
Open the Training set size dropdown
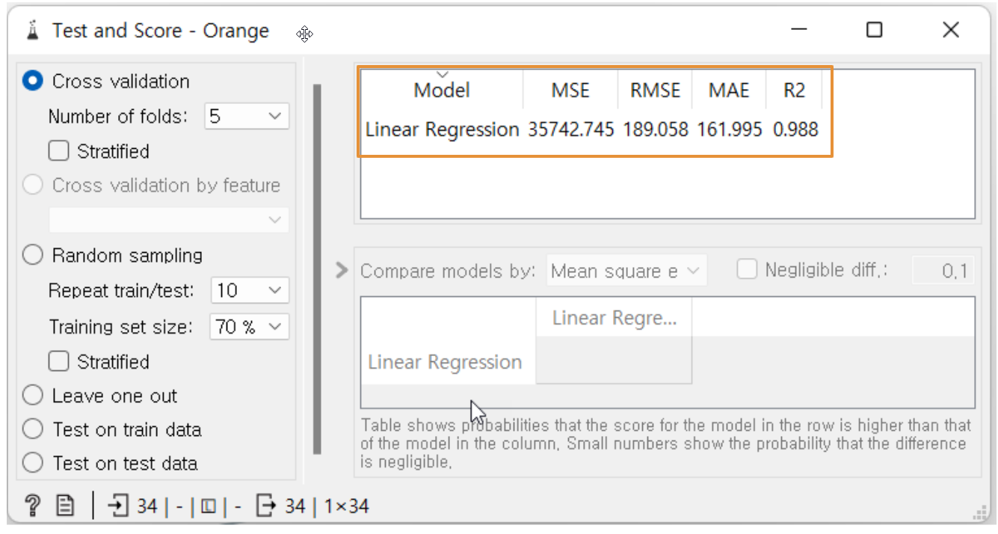coord(250,326)
